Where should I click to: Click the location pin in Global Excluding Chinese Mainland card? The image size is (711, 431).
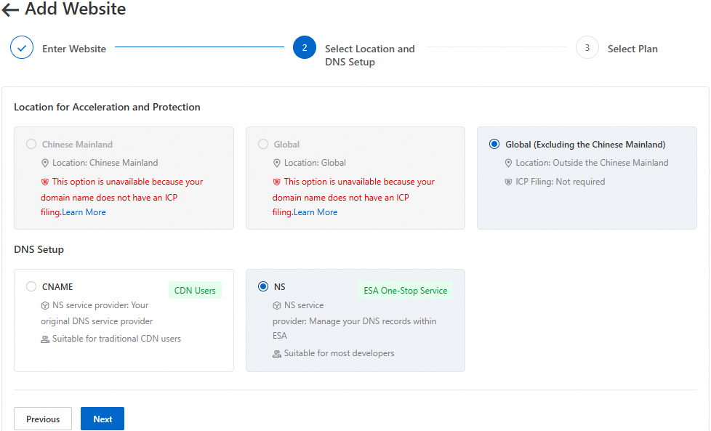tap(509, 162)
